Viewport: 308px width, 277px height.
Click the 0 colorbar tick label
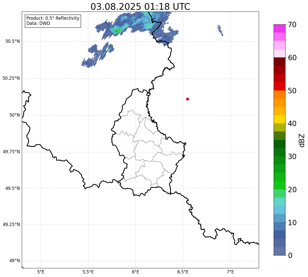pyautogui.click(x=290, y=255)
